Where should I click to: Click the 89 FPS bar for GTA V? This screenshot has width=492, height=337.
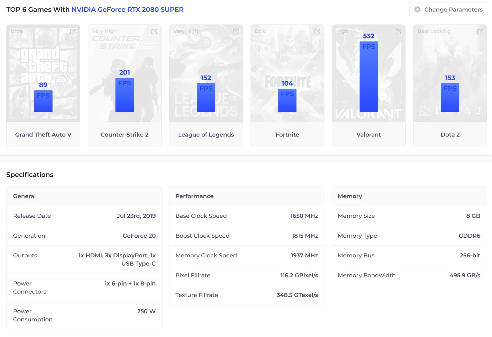43,101
